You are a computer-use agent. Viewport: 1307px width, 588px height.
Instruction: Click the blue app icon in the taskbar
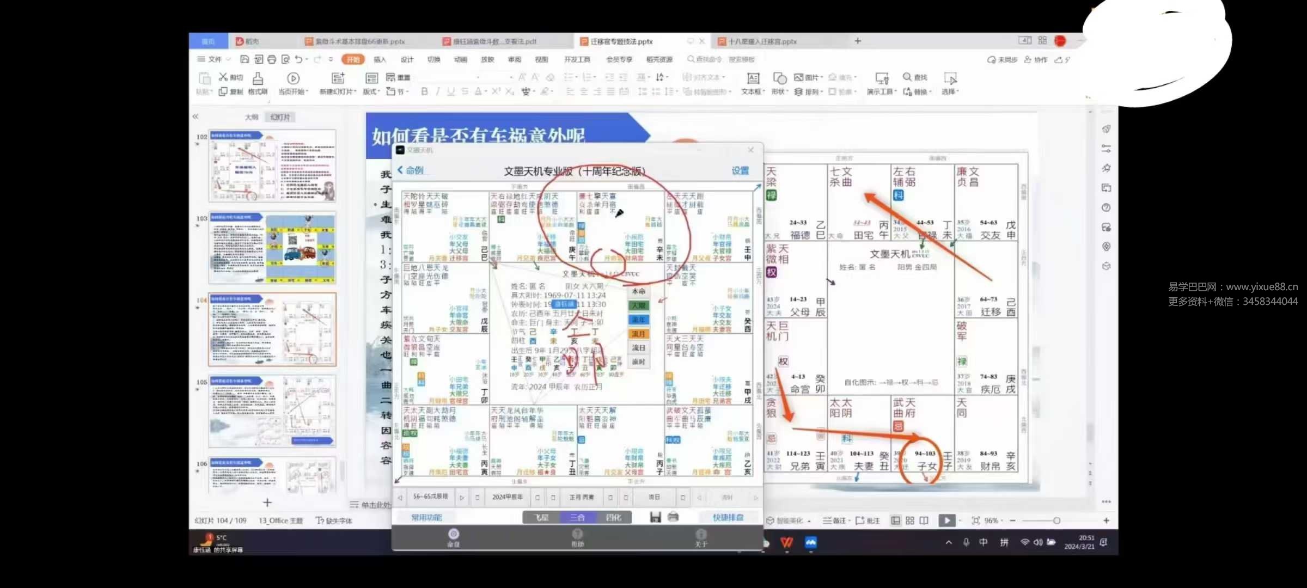[x=811, y=542]
